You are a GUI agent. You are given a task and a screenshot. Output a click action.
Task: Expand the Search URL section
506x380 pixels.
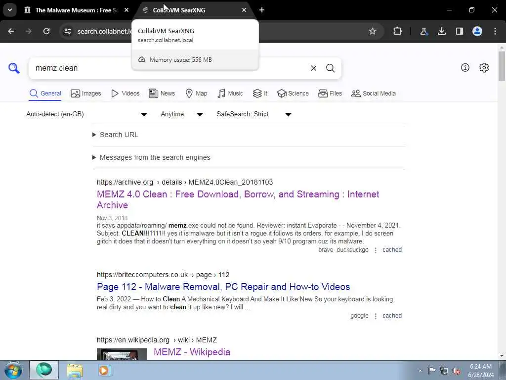[116, 135]
